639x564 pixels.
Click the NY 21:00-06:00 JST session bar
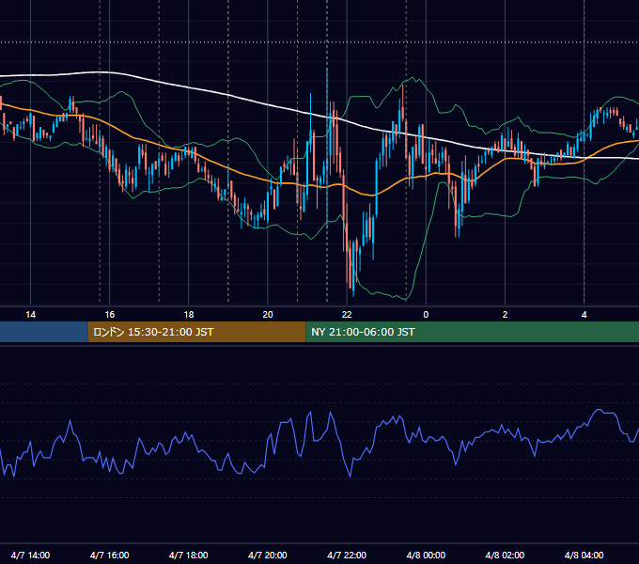tap(473, 332)
